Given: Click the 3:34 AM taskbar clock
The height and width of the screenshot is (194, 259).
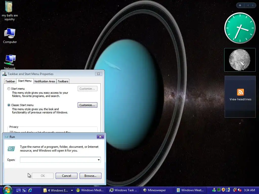Looking at the screenshot, I should [249, 190].
